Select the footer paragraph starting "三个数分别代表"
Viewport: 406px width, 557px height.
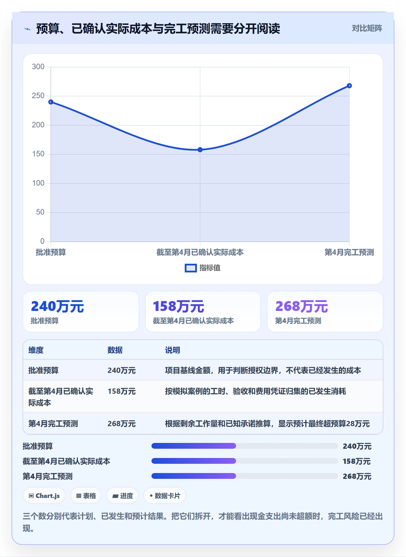click(203, 522)
